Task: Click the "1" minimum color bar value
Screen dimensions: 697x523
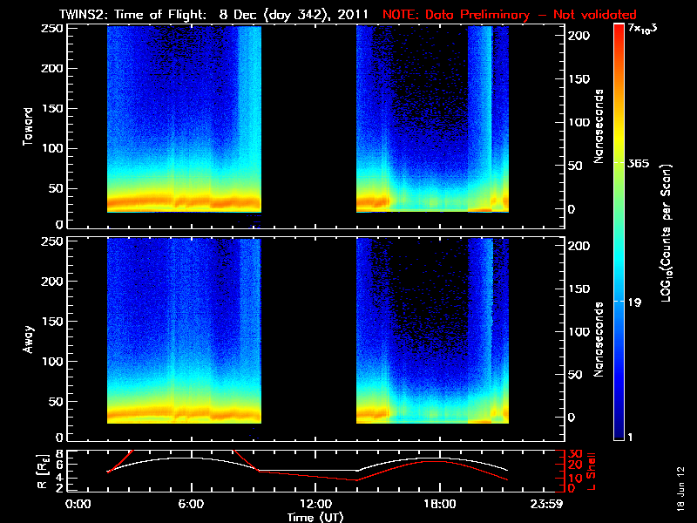Action: tap(630, 438)
